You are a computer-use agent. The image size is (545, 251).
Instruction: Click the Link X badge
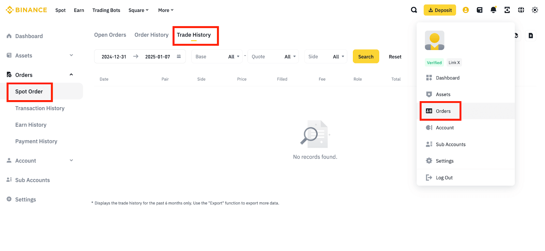454,63
